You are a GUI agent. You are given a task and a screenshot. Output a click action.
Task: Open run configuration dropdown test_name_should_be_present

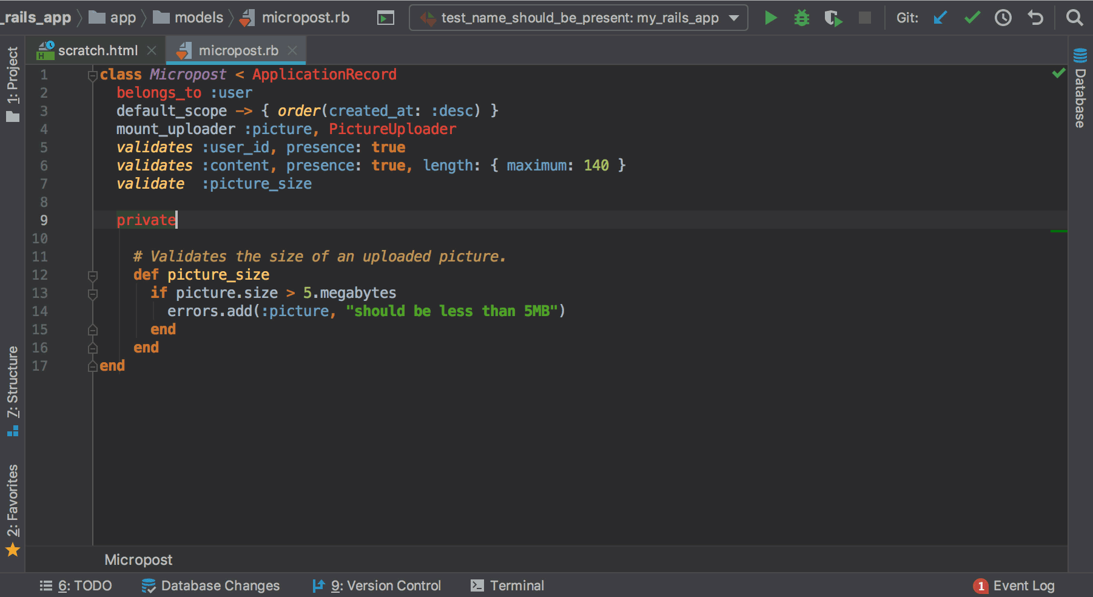click(579, 18)
